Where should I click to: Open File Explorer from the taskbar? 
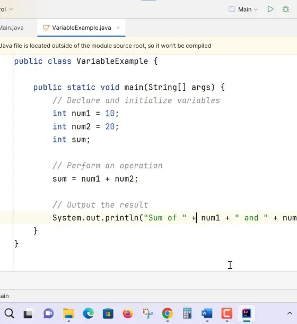[68, 313]
